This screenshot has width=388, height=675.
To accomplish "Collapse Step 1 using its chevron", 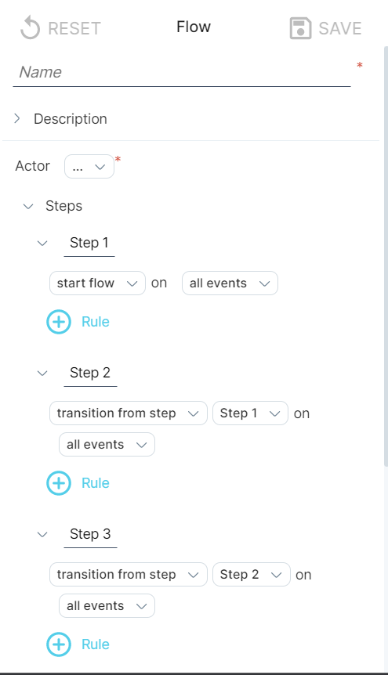I will coord(42,244).
